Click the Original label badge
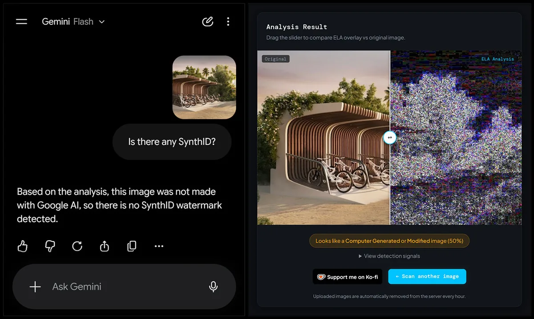The image size is (534, 319). [x=275, y=59]
